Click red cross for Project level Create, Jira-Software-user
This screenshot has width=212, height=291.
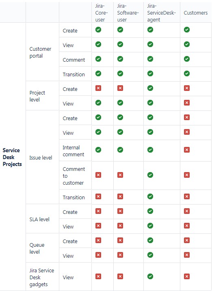tap(120, 88)
